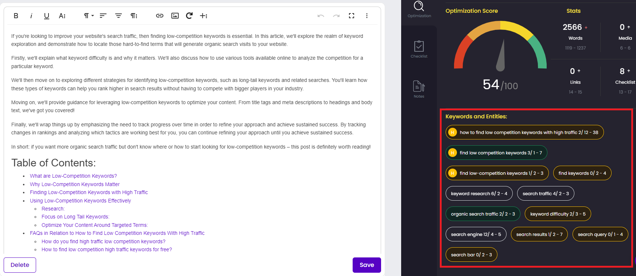Expand the vertical three-dot more menu

point(367,16)
